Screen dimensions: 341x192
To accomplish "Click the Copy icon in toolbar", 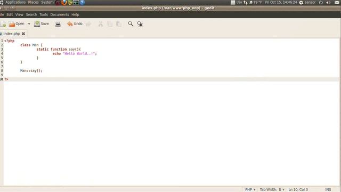I will tap(110, 24).
